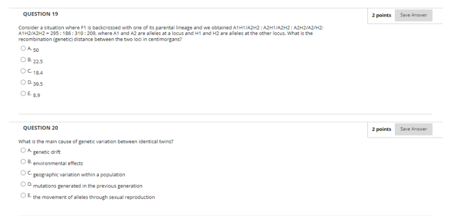Click the 'environmental effects' answer text

[x=58, y=163]
